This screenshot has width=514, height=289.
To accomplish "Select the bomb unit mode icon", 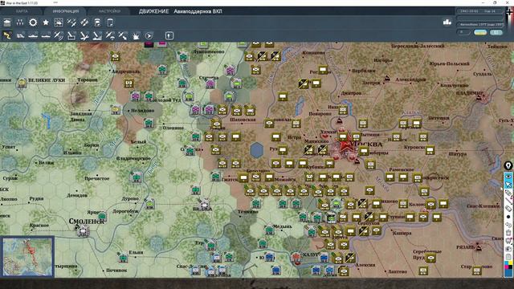I will point(71,35).
